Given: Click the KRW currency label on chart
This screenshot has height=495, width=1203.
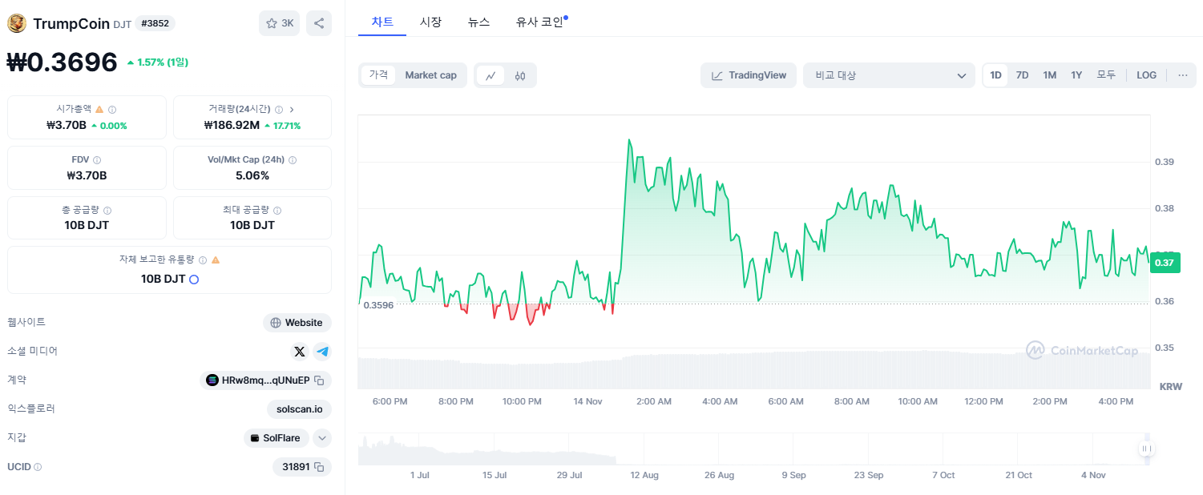Looking at the screenshot, I should 1170,386.
